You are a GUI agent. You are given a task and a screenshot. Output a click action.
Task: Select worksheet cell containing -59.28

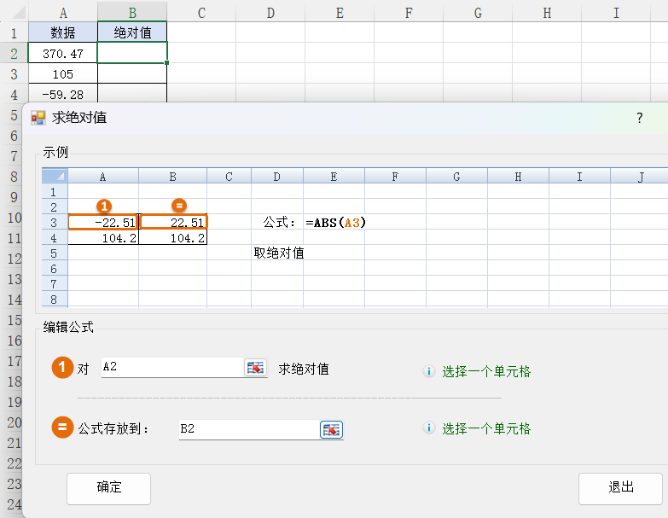pyautogui.click(x=62, y=93)
